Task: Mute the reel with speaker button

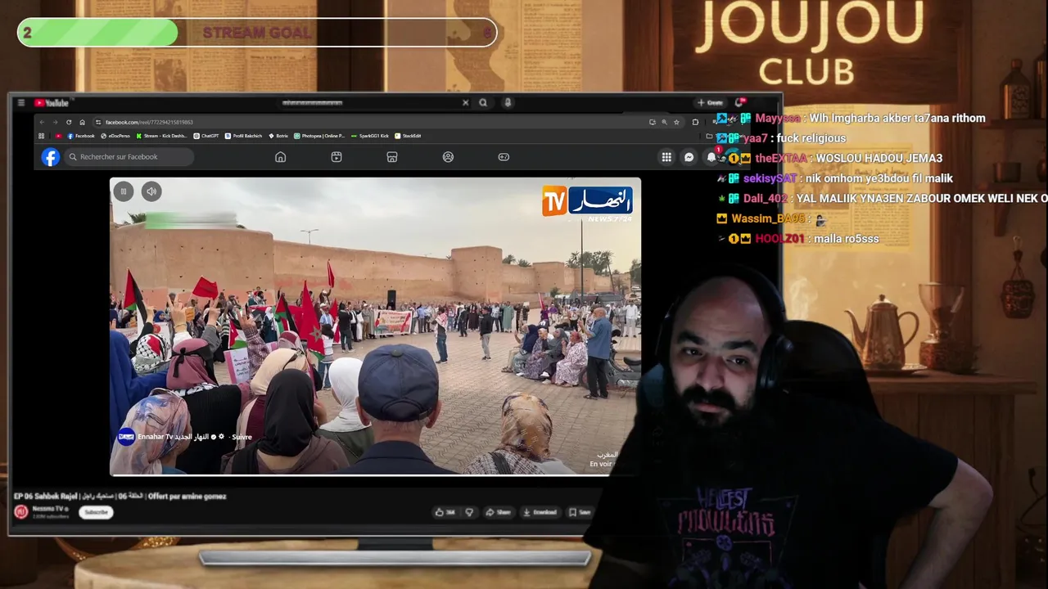Action: click(151, 191)
